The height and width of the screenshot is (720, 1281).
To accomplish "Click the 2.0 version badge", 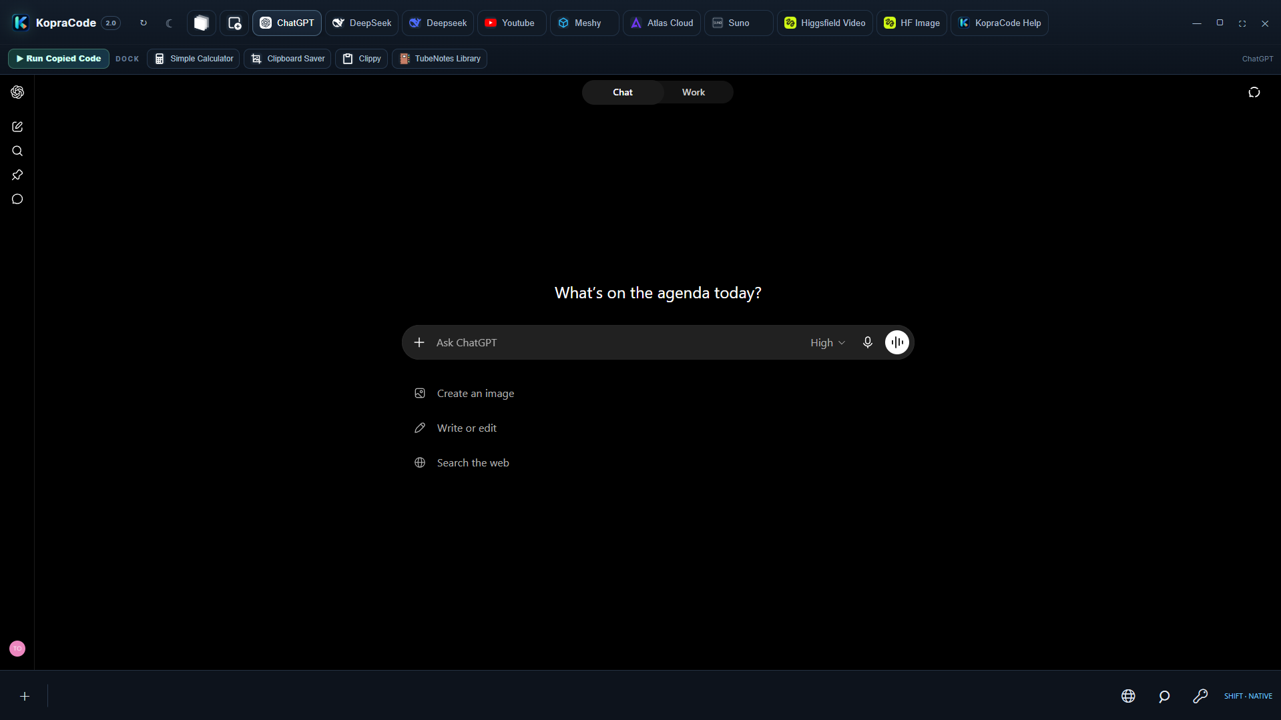I will click(111, 23).
